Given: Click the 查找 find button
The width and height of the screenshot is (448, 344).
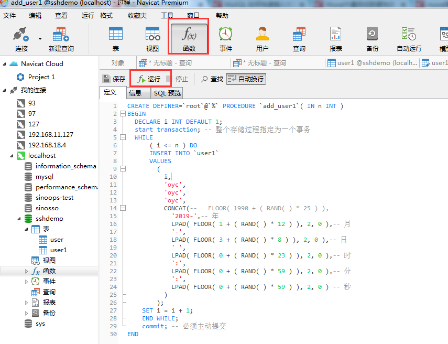Looking at the screenshot, I should coord(212,79).
